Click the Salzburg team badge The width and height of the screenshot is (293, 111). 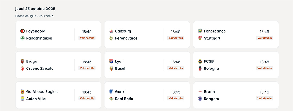(111, 31)
